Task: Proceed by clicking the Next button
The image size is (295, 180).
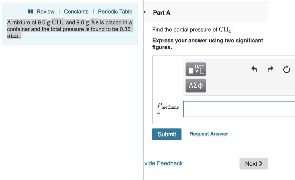Action: click(254, 163)
